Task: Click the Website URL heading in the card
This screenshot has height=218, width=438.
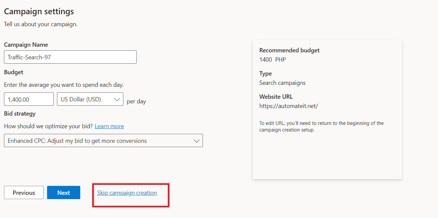Action: coord(276,97)
